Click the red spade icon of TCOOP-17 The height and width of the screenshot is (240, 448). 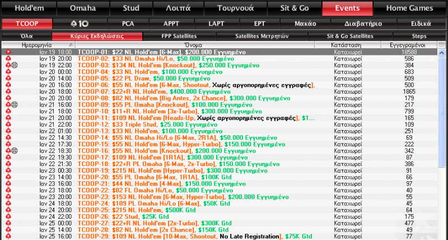pyautogui.click(x=8, y=158)
